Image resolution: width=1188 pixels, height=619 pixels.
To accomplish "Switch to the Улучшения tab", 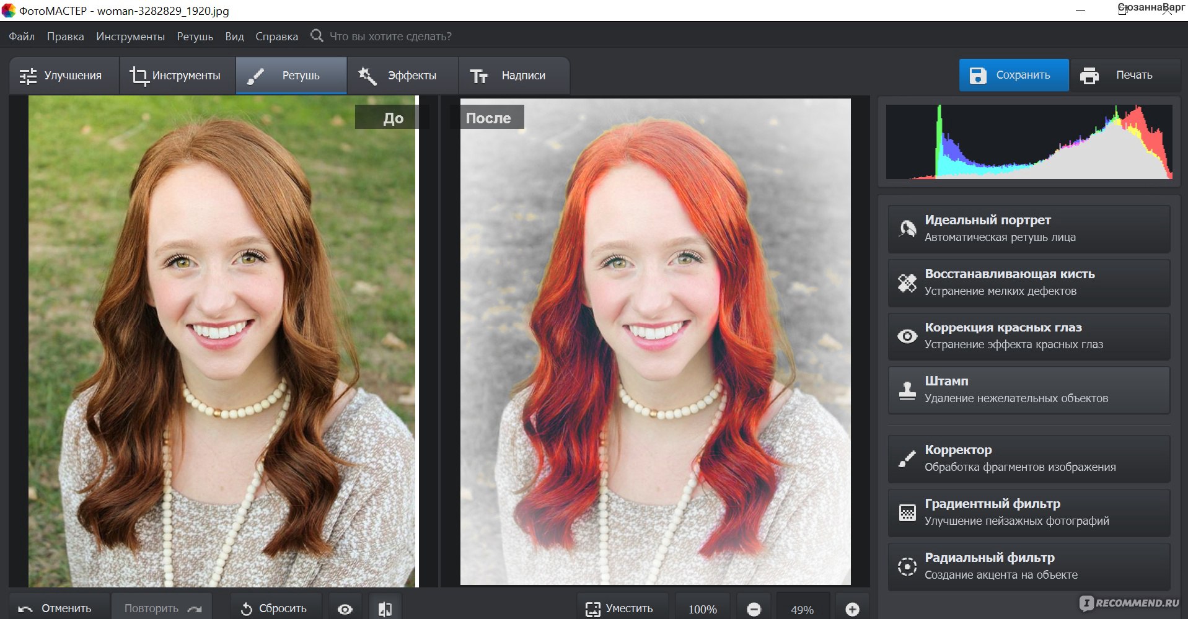I will [64, 76].
